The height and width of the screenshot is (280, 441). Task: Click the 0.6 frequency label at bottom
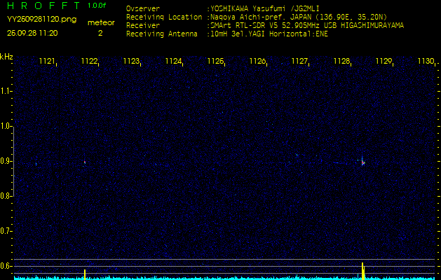6,265
